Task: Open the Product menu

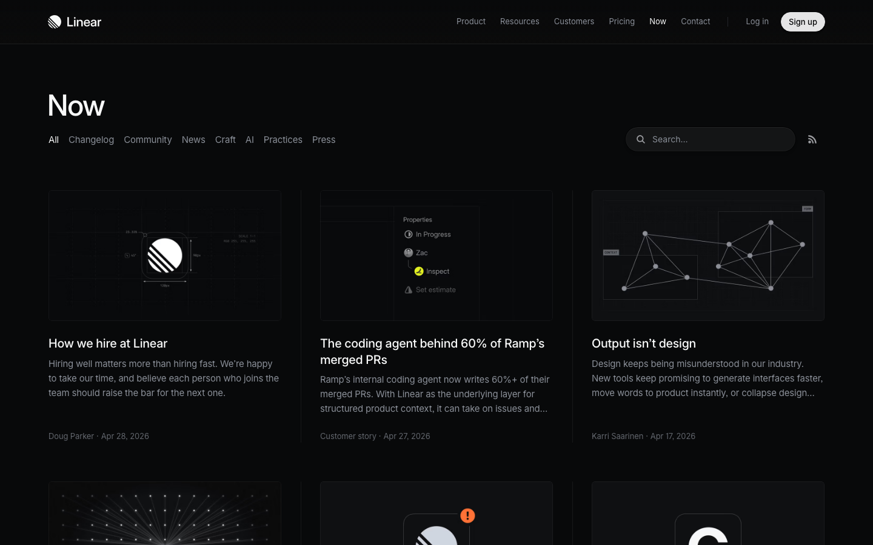Action: click(x=471, y=21)
